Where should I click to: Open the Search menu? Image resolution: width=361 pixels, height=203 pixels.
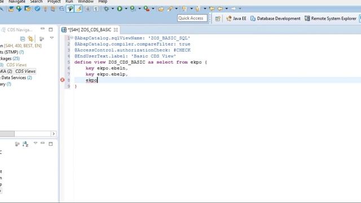[x=36, y=2]
